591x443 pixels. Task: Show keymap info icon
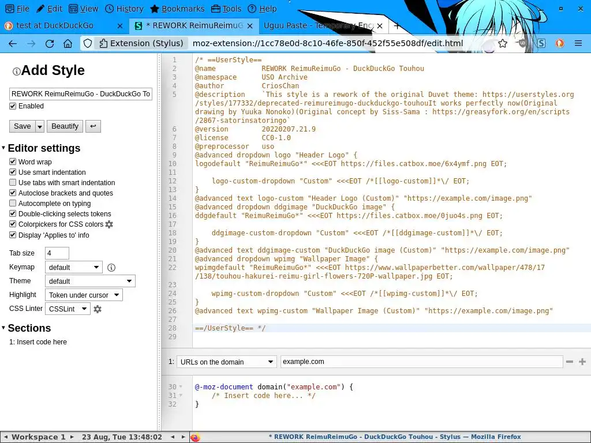click(111, 268)
